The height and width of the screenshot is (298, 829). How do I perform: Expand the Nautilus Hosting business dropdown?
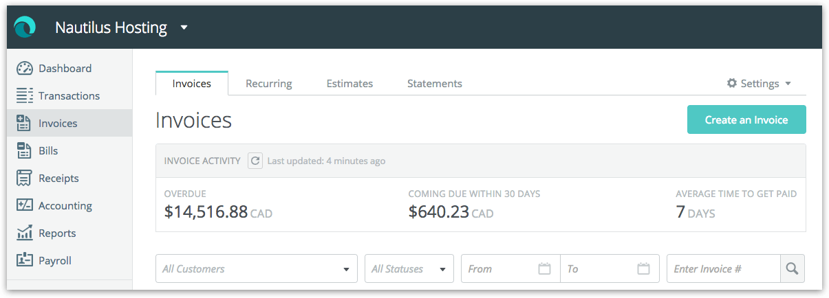point(184,28)
